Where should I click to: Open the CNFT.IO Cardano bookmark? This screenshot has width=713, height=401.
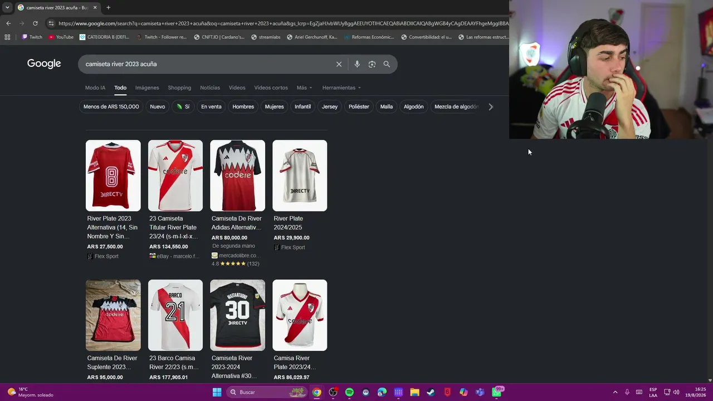[219, 37]
